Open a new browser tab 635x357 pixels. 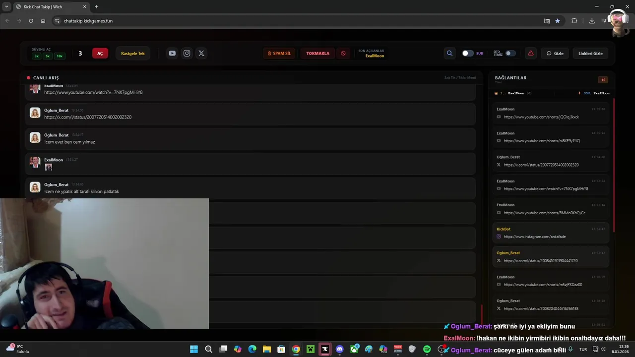pyautogui.click(x=96, y=6)
